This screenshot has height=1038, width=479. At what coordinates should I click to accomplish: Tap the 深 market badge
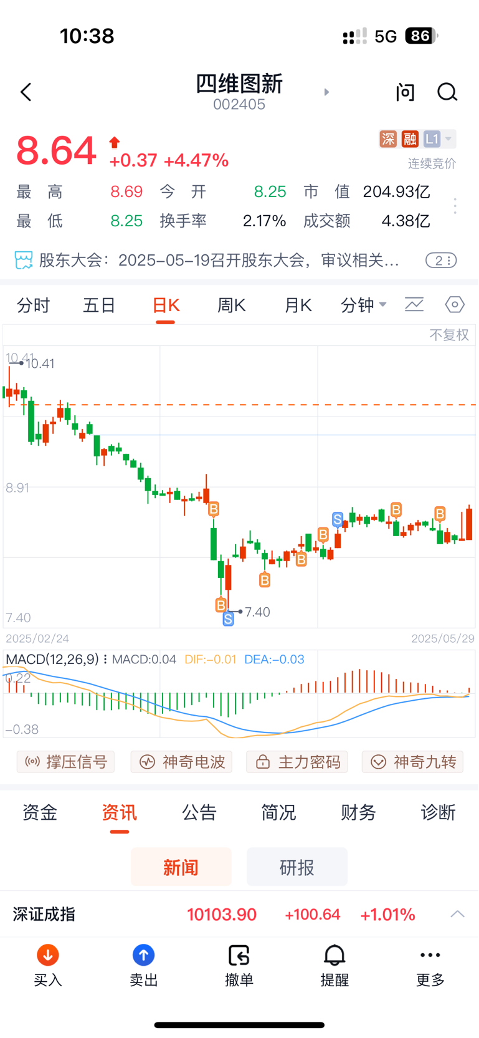pos(388,138)
